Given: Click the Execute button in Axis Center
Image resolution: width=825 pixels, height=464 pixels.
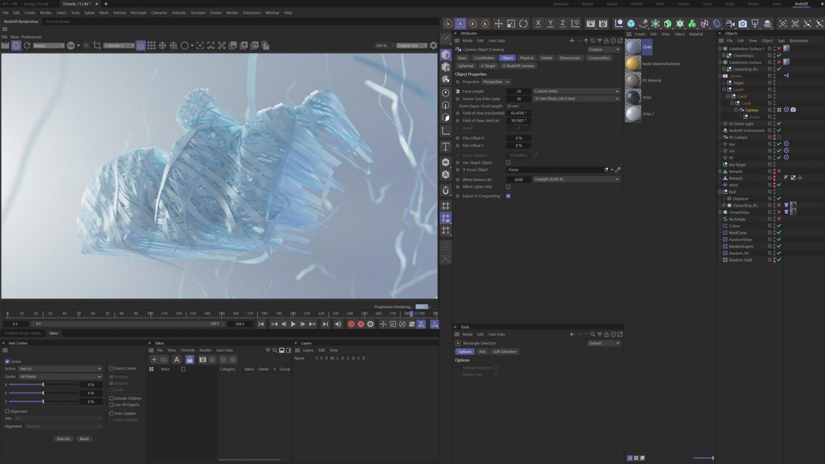Looking at the screenshot, I should pos(63,439).
